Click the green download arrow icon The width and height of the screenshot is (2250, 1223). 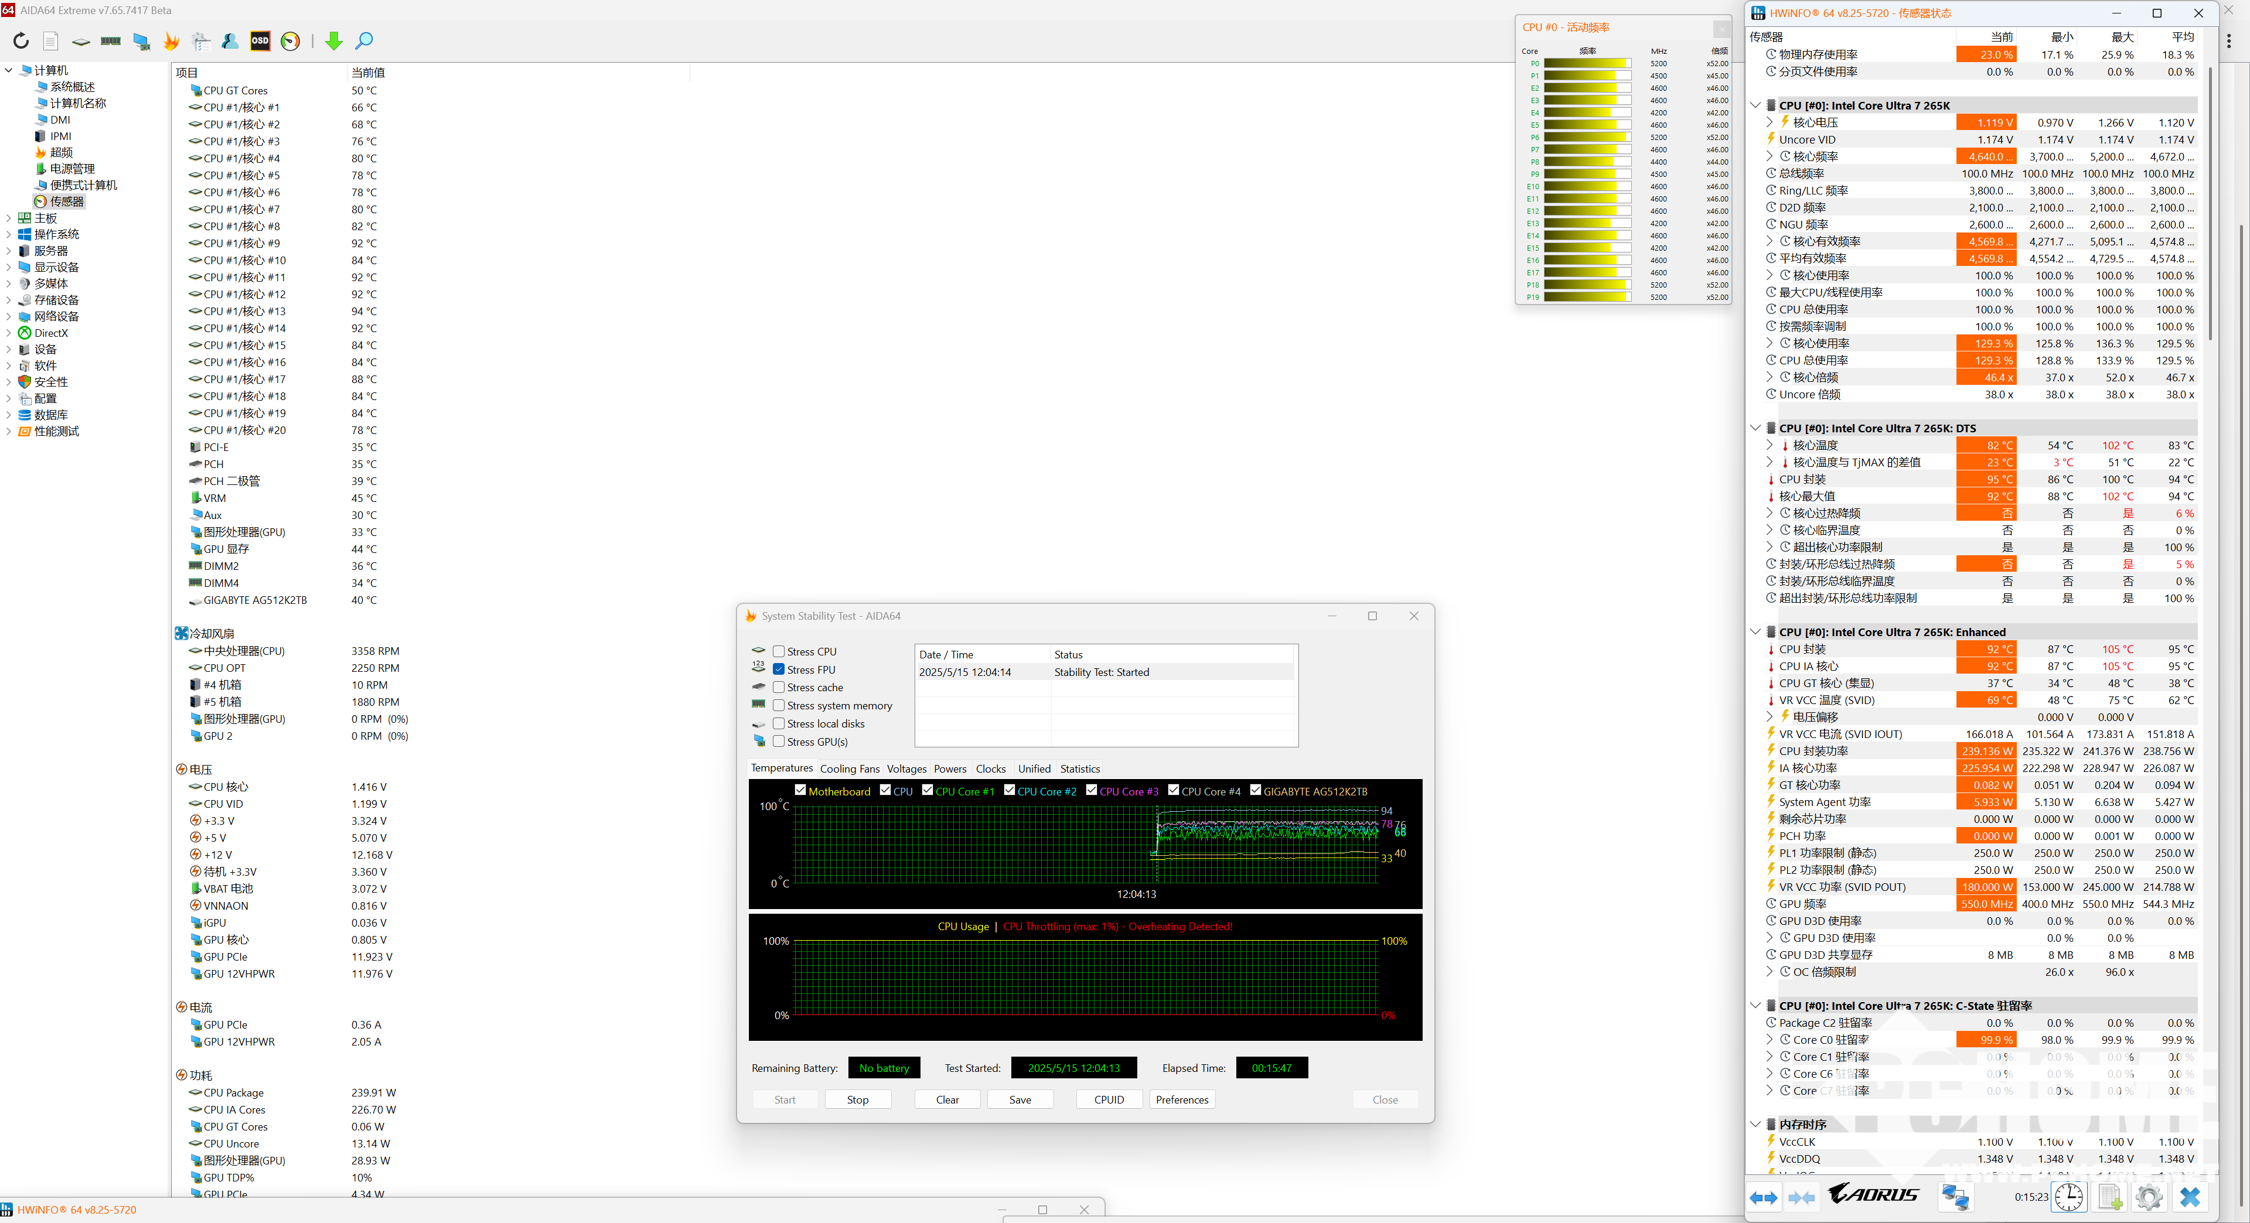[x=333, y=41]
